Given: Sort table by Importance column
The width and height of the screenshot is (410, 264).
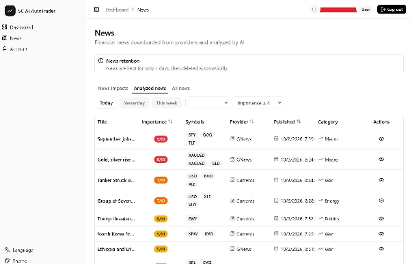Looking at the screenshot, I should coord(157,121).
